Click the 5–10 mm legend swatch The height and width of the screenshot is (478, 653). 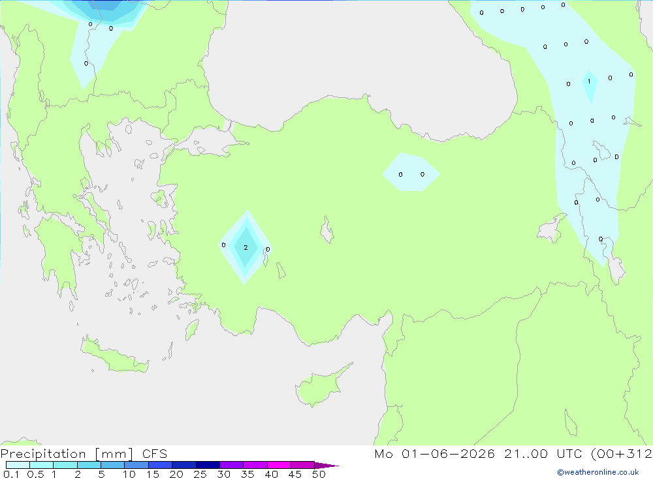[x=113, y=465]
